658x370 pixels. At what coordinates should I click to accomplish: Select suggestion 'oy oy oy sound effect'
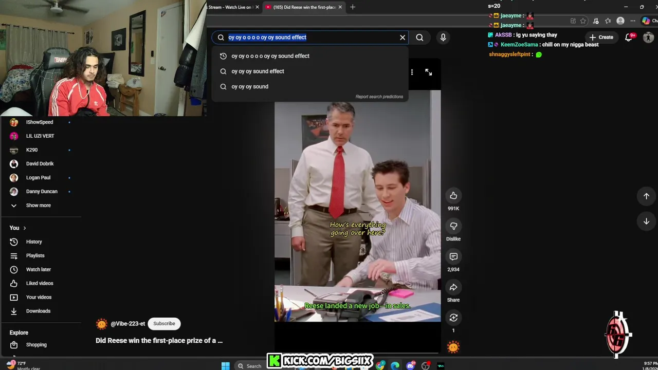[x=310, y=71]
